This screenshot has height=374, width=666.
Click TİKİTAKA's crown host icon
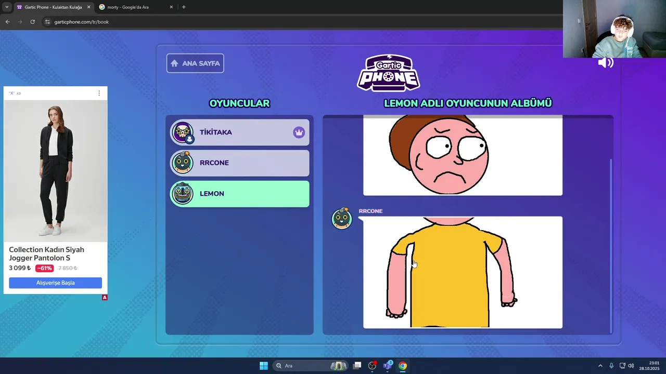click(x=299, y=132)
